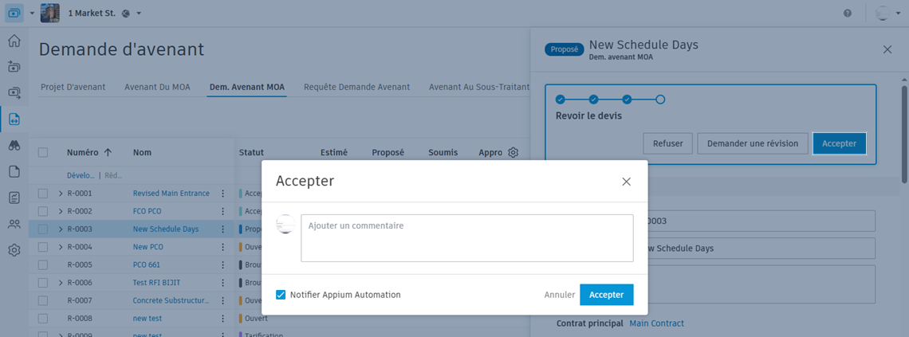Click the 1 Market St. project thumbnail
Viewport: 909px width, 337px height.
50,13
